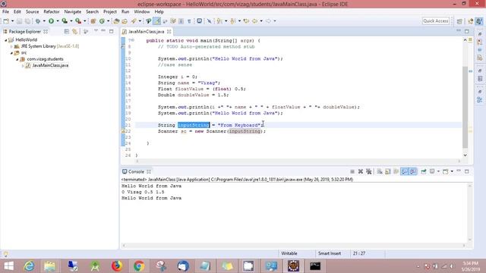The image size is (486, 273).
Task: Minimize the Package Explorer view
Action: pos(103,31)
